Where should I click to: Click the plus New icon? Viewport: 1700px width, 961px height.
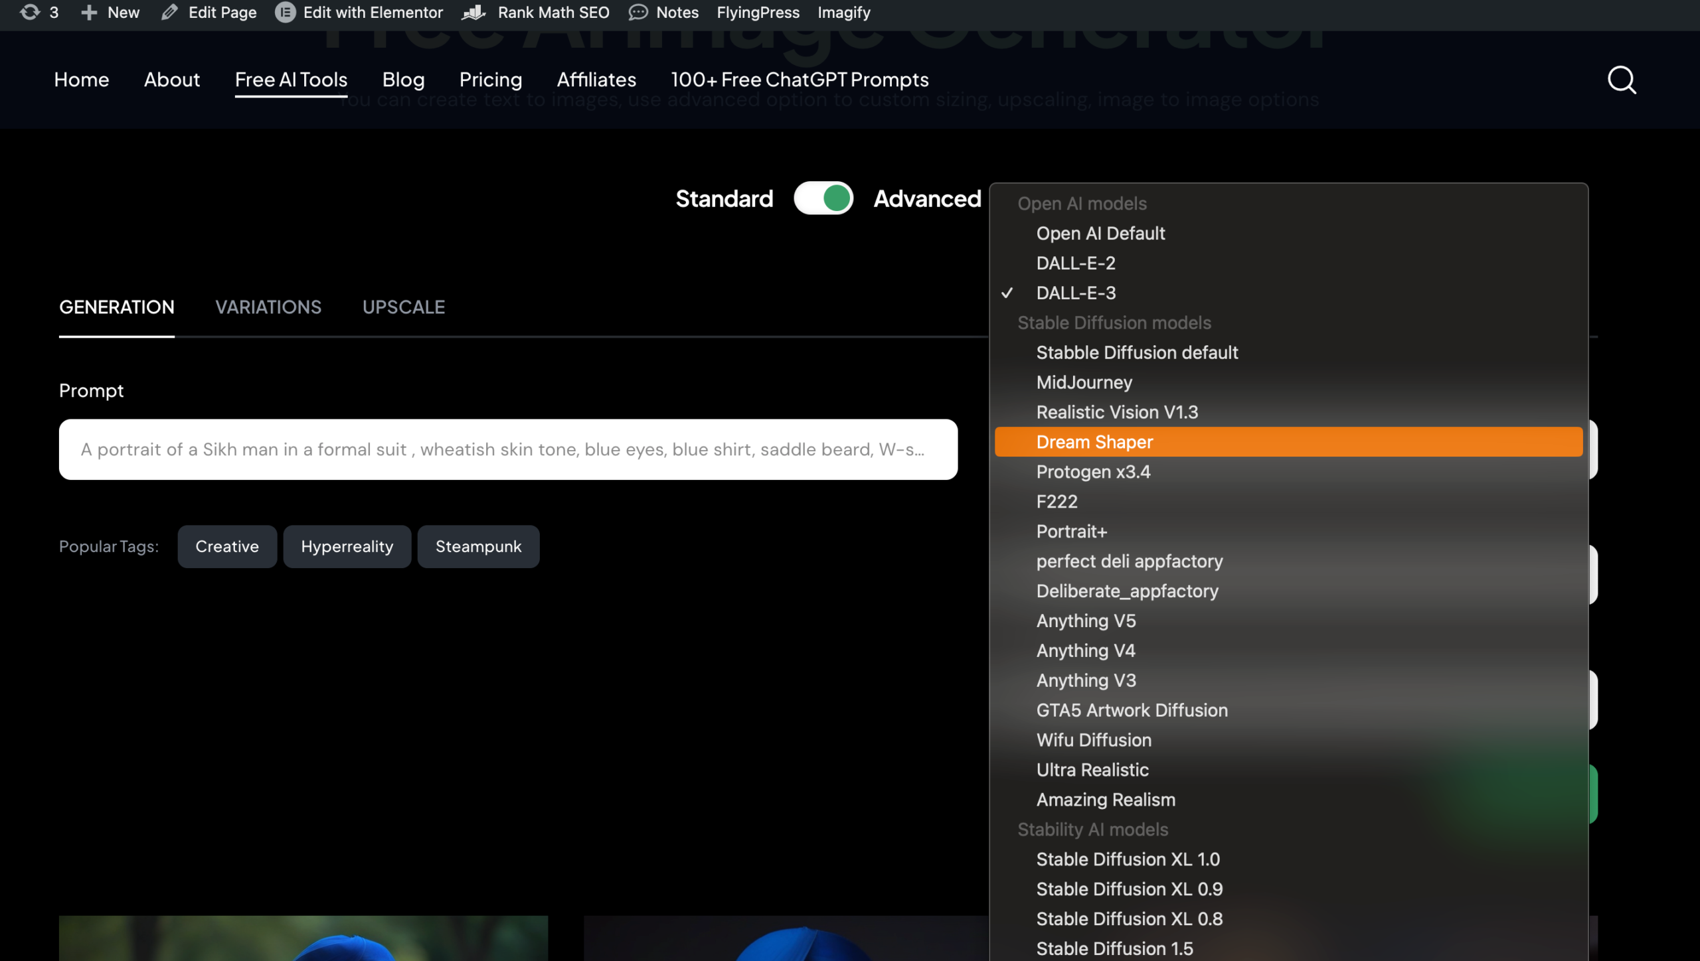[x=89, y=13]
